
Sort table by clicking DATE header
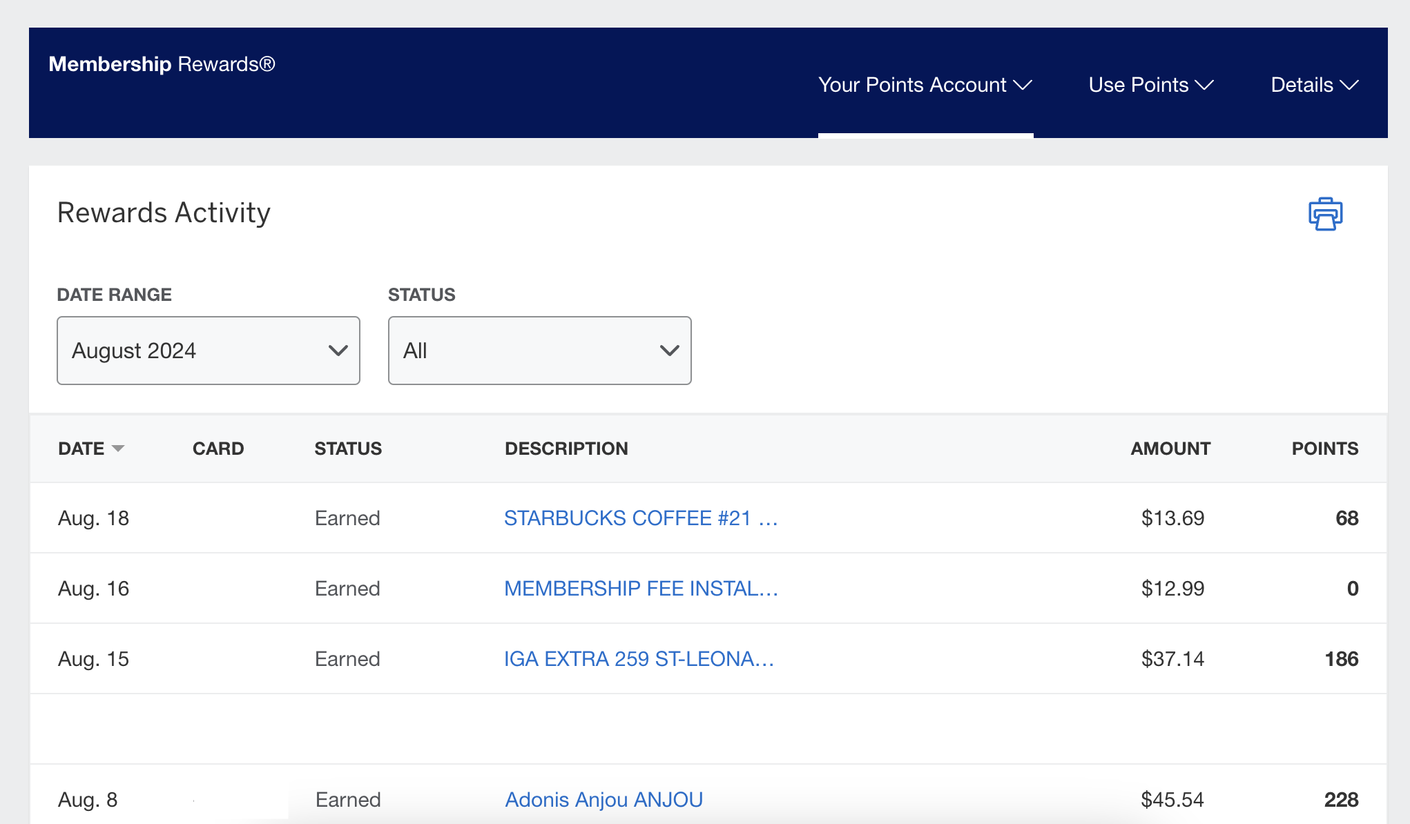coord(81,449)
